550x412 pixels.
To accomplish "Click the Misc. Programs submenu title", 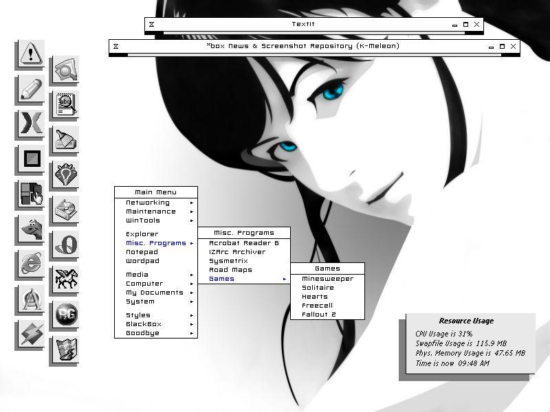I will pyautogui.click(x=244, y=233).
